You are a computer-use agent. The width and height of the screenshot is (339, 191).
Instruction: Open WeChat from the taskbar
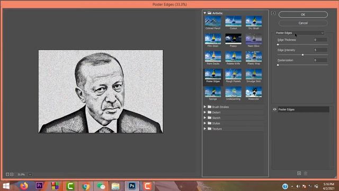coord(101,186)
